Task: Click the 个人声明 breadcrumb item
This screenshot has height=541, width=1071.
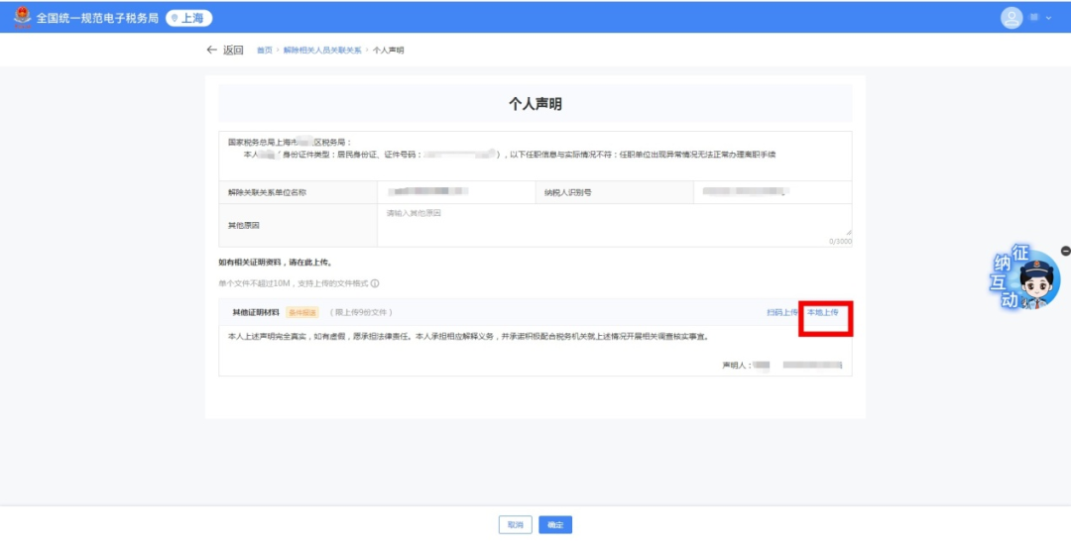Action: pos(388,50)
